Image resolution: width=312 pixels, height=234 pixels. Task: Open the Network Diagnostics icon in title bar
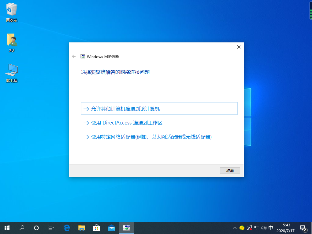coord(83,56)
